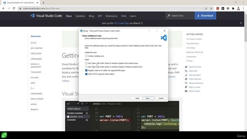This screenshot has width=247, height=139.
Task: Expand AZURE in docs sidebar
Action: [34, 104]
